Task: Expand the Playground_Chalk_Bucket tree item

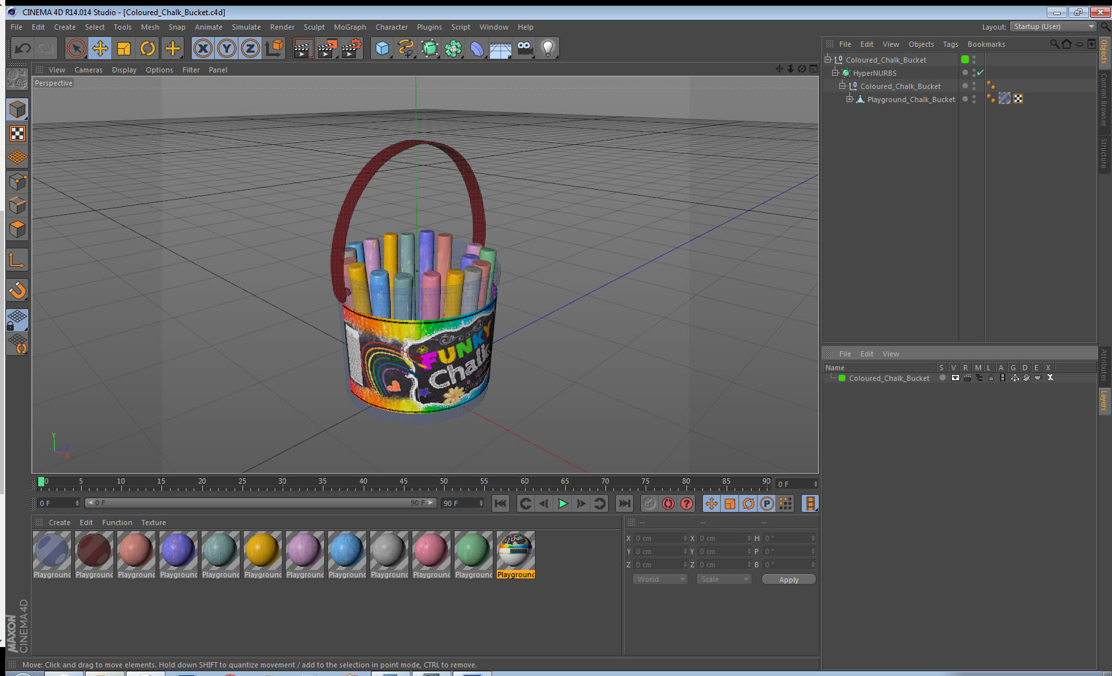Action: (850, 99)
